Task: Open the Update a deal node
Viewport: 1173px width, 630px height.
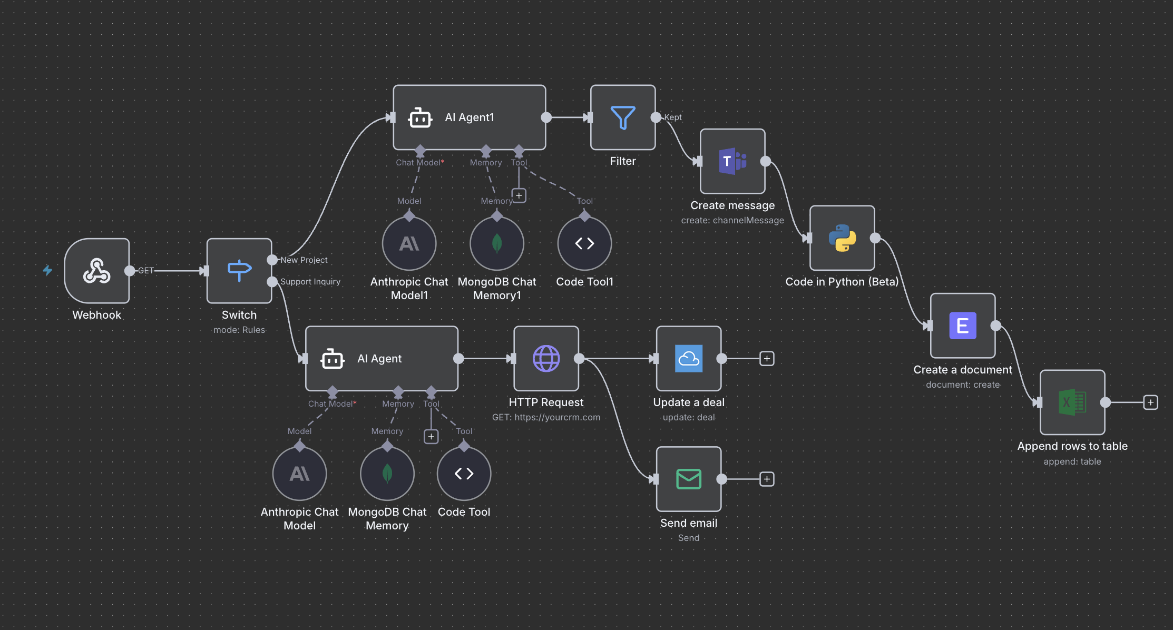Action: point(688,358)
